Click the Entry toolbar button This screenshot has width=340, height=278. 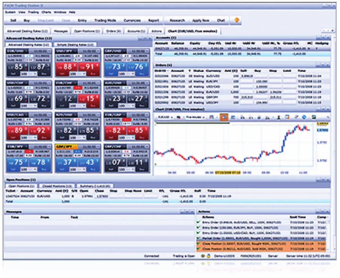[82, 20]
